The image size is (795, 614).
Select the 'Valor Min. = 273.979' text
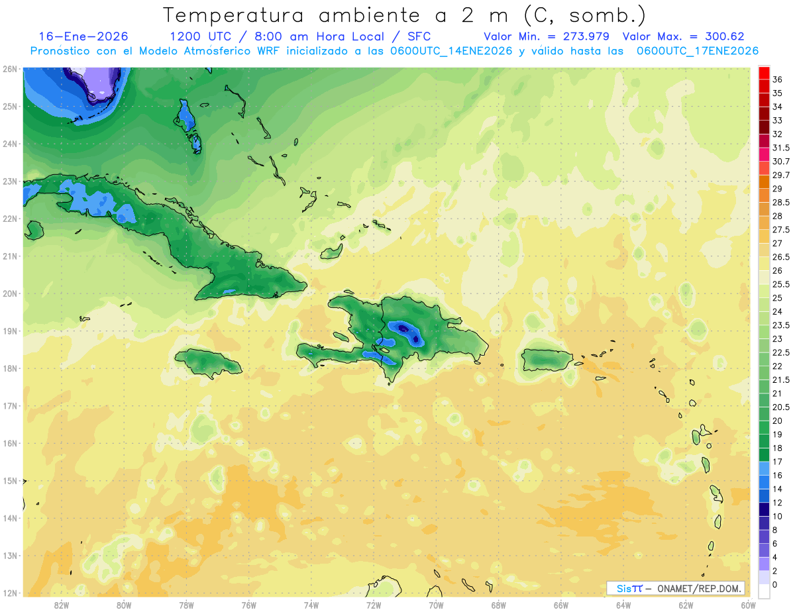coord(547,36)
